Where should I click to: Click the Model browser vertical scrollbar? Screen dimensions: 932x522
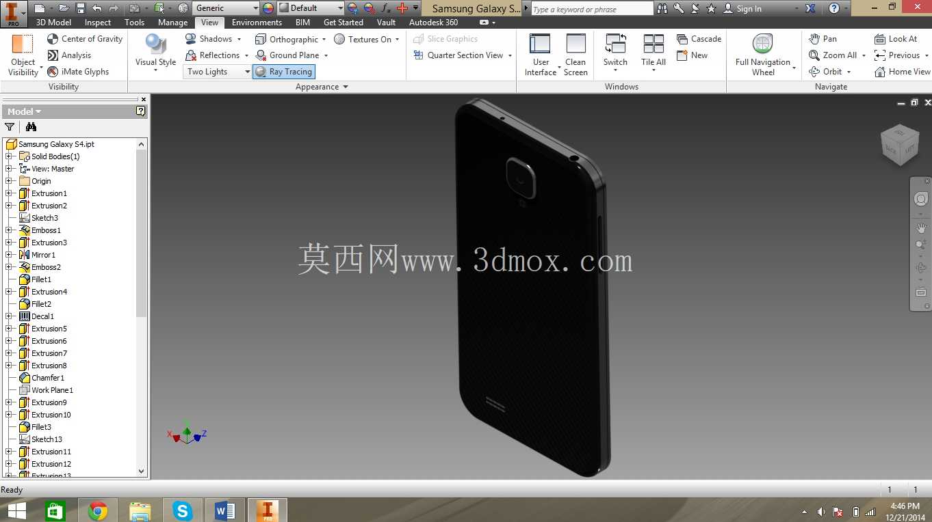pyautogui.click(x=142, y=232)
